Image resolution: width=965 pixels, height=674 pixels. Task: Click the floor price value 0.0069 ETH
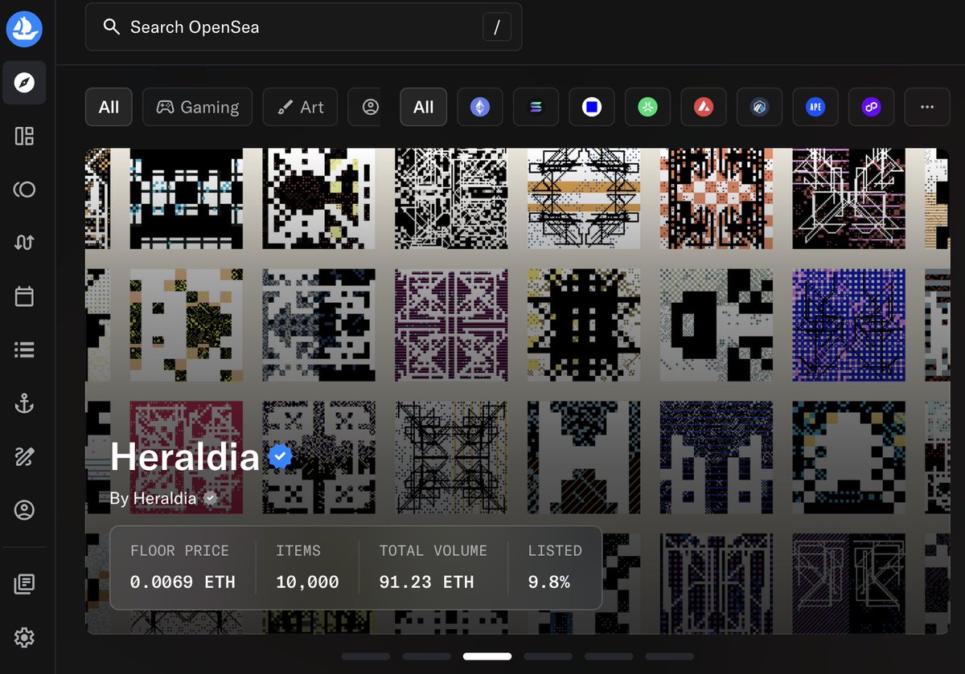183,582
